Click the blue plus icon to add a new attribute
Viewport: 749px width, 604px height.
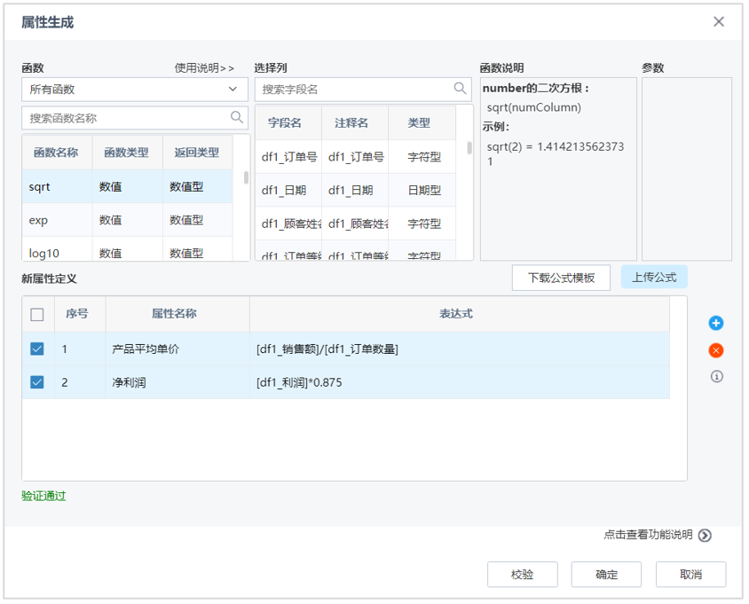(716, 323)
